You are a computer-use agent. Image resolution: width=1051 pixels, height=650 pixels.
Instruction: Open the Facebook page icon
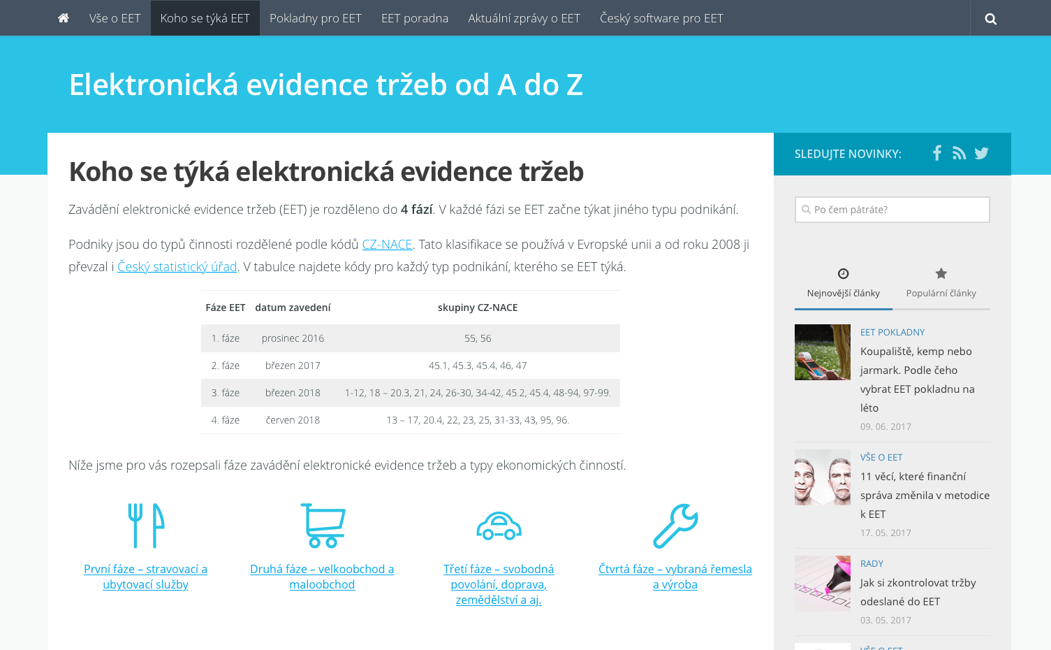[937, 153]
